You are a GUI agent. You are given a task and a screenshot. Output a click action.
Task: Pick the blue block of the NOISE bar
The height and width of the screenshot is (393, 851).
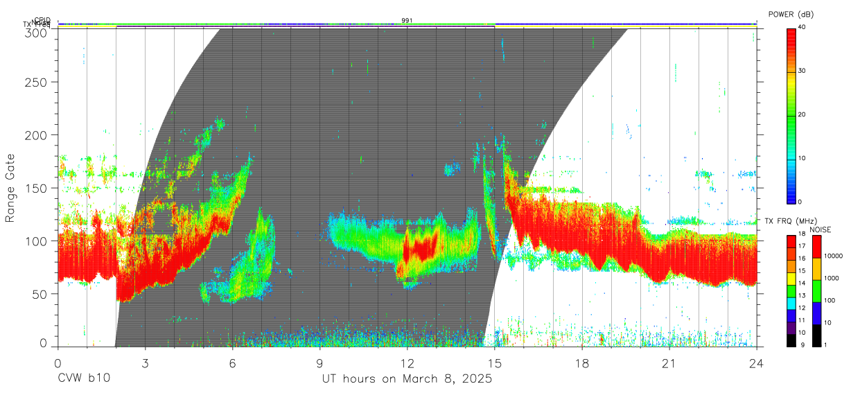click(x=817, y=313)
